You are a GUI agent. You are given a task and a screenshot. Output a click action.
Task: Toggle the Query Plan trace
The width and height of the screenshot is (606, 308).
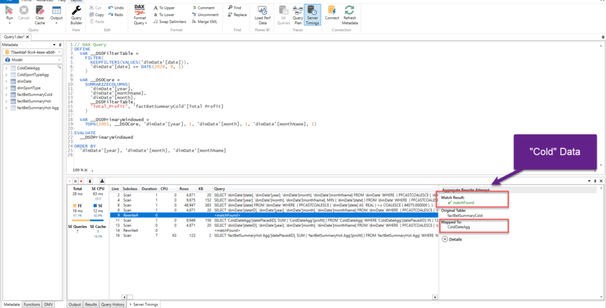(298, 15)
